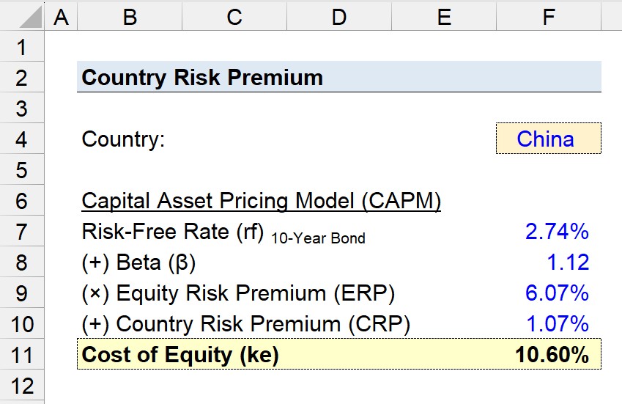Select column A header

point(61,17)
